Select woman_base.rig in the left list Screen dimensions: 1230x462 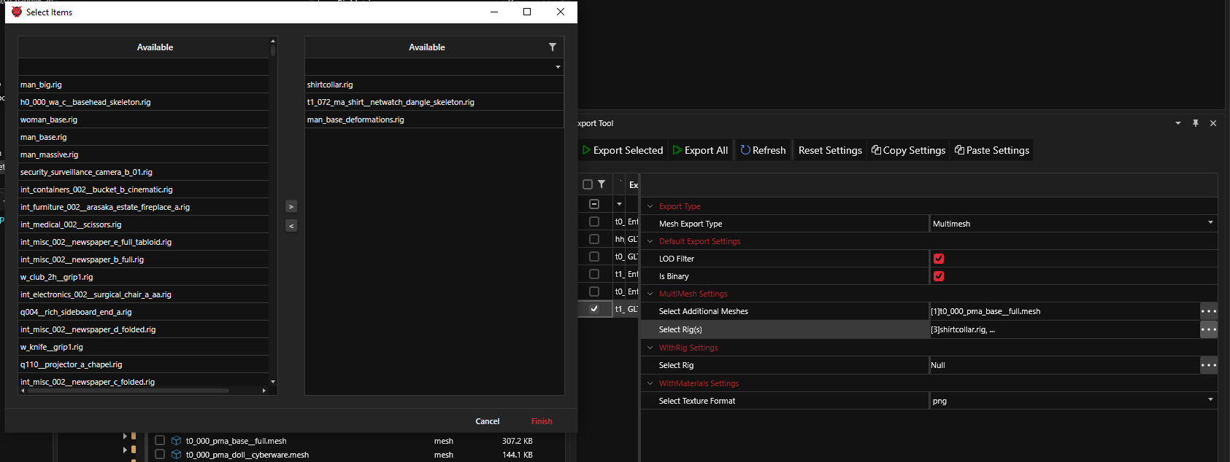(49, 120)
